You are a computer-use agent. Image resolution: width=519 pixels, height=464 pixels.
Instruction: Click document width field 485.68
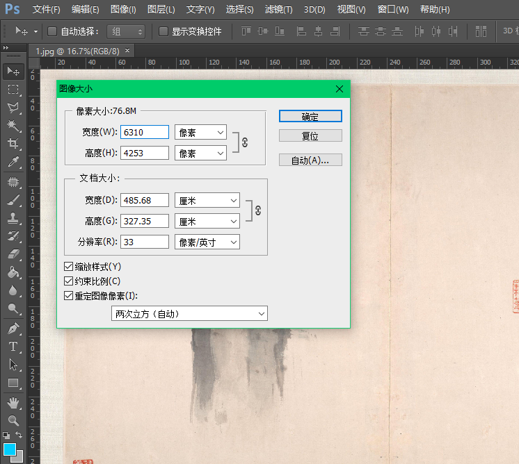(145, 200)
